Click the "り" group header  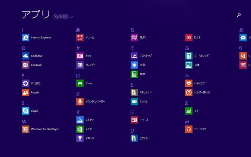click(x=241, y=48)
